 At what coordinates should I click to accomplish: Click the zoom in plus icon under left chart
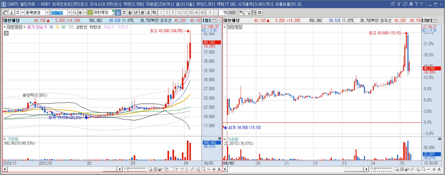click(214, 169)
